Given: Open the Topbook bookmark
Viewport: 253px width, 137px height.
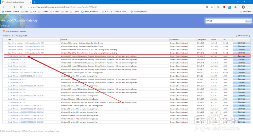Looking at the screenshot, I should pos(140,12).
